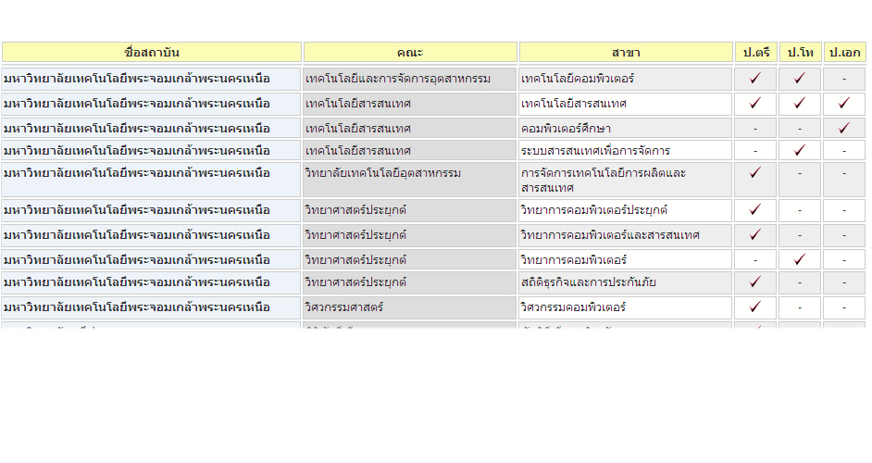Viewport: 872px width, 463px height.
Task: Click ป.โท checkmark for สาขา วิทยาการคอมพิวเตอร์ row
Action: click(799, 259)
